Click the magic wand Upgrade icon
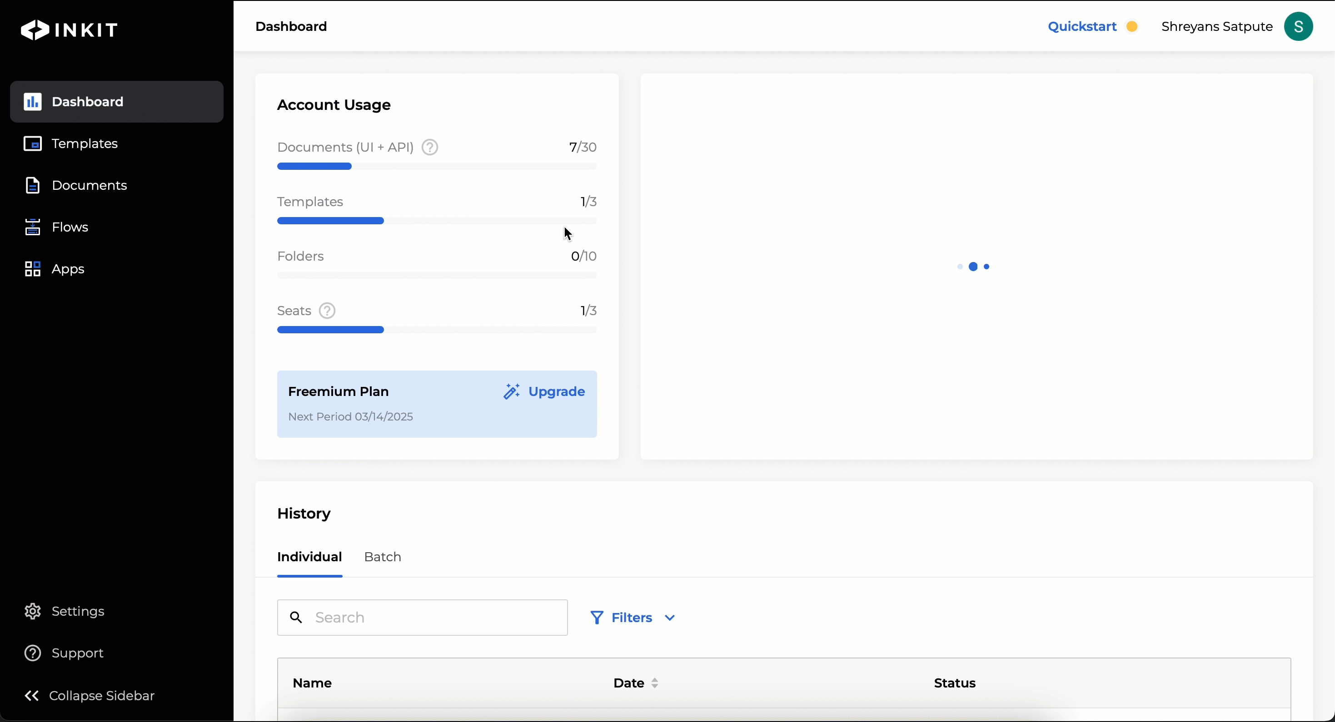This screenshot has width=1335, height=722. [512, 391]
